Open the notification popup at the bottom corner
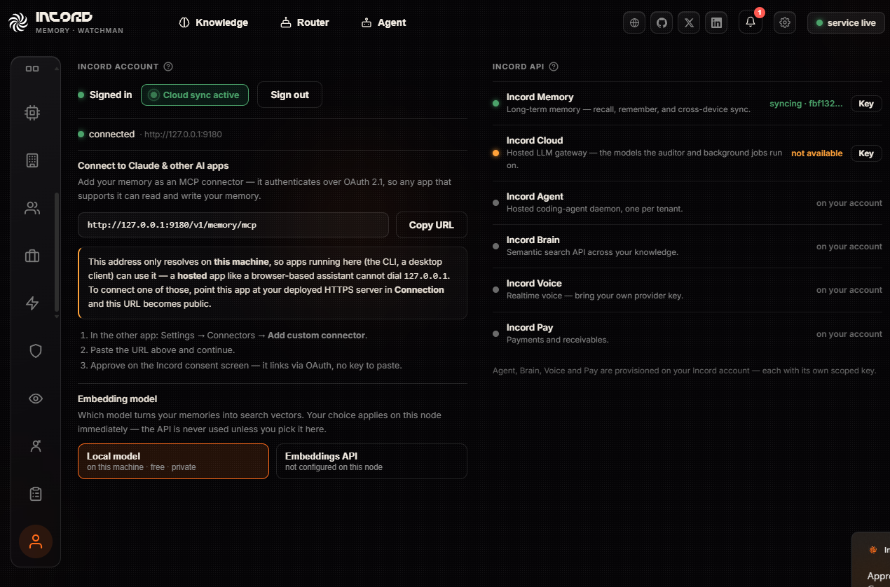890x587 pixels. pos(871,560)
